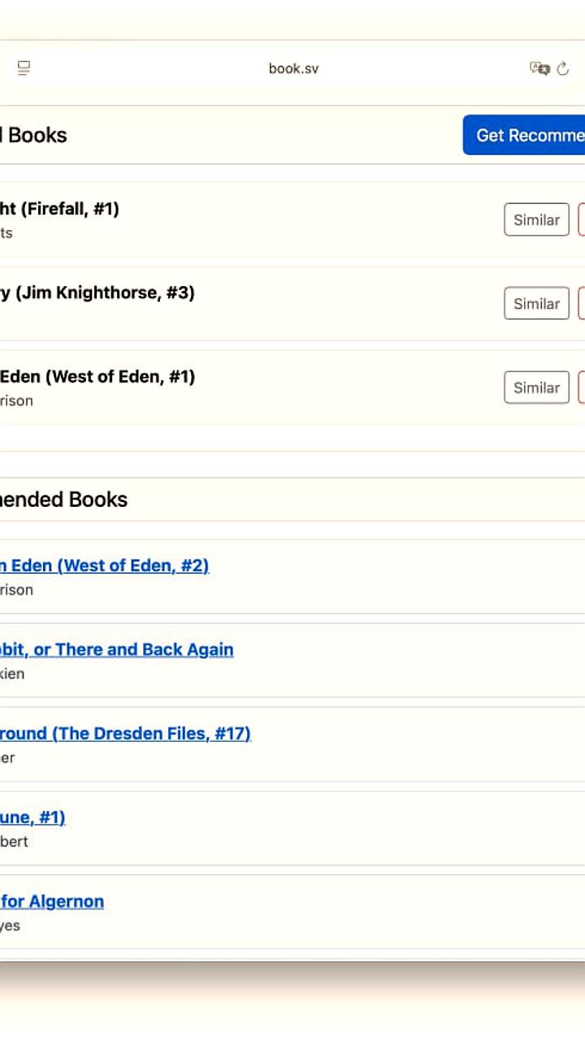Open the West of Eden #2 link
This screenshot has width=585, height=1040.
coord(104,565)
